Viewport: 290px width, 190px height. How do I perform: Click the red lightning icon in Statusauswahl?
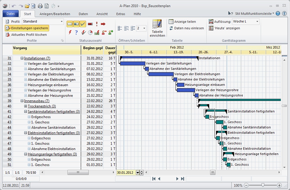[69, 33]
